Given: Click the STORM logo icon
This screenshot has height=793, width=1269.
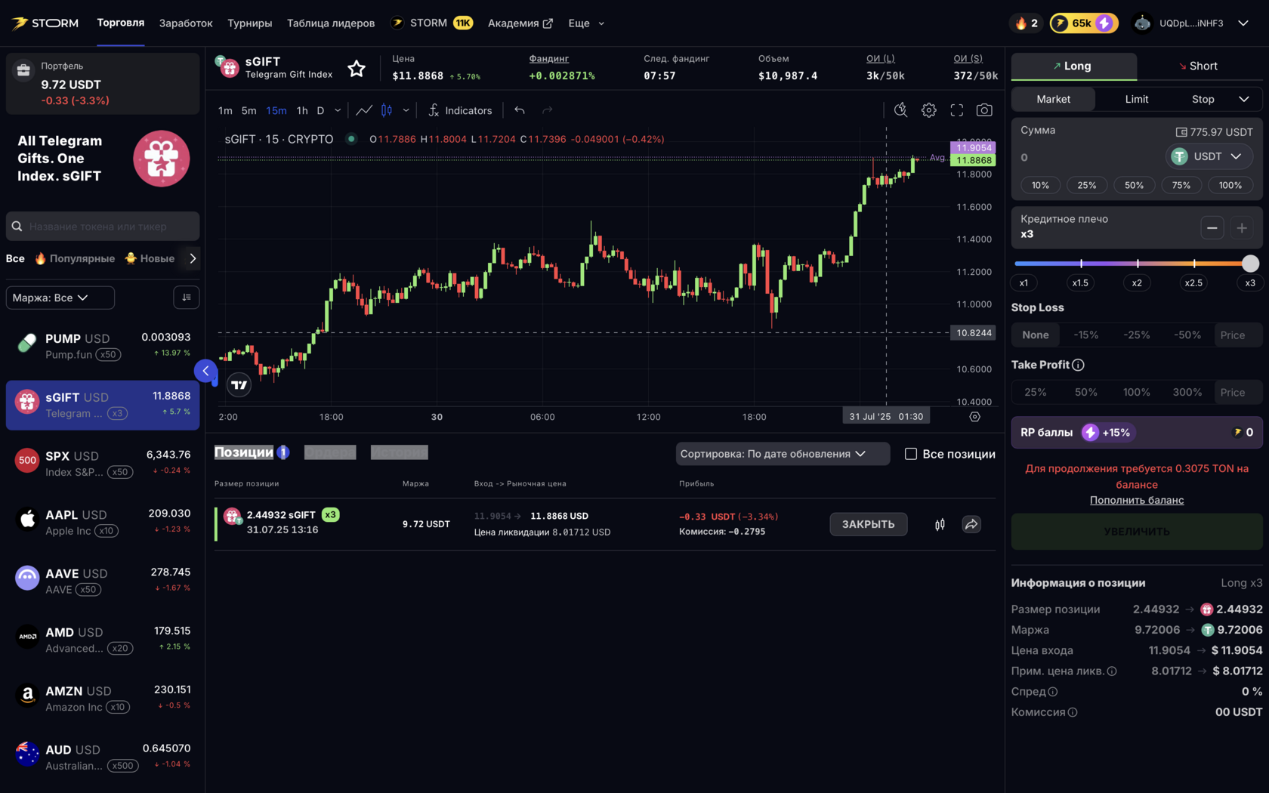Looking at the screenshot, I should 20,23.
